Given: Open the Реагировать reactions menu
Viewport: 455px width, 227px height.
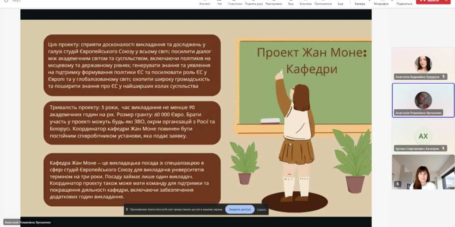Looking at the screenshot, I should (x=273, y=3).
